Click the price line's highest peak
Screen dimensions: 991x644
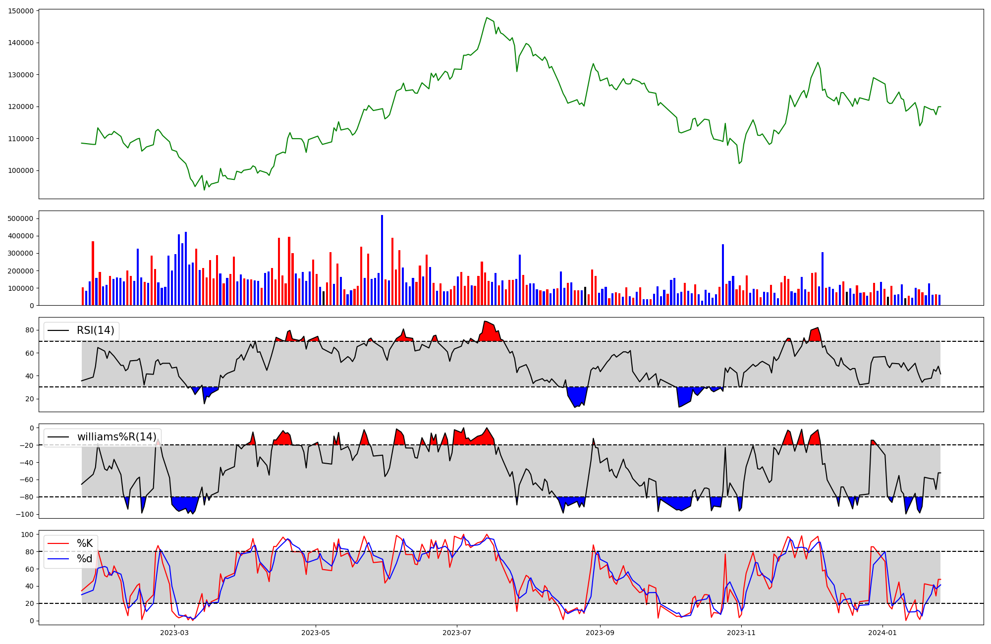pos(487,18)
